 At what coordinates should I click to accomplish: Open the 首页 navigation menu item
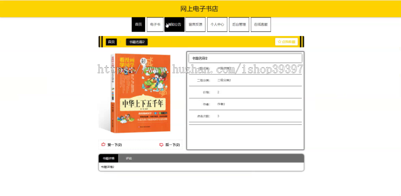click(x=139, y=24)
